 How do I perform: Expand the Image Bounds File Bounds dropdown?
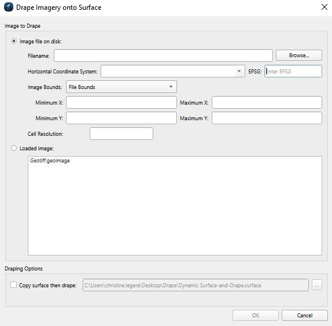[121, 87]
